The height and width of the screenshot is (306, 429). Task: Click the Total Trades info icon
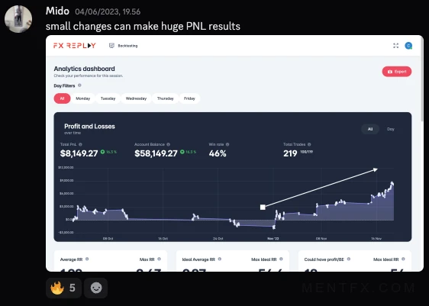pyautogui.click(x=309, y=144)
